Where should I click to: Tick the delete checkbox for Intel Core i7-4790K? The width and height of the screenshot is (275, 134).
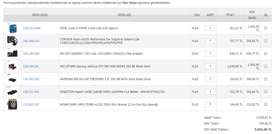coord(266,28)
